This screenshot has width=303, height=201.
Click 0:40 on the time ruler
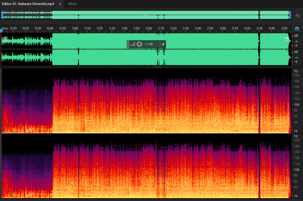[50, 28]
